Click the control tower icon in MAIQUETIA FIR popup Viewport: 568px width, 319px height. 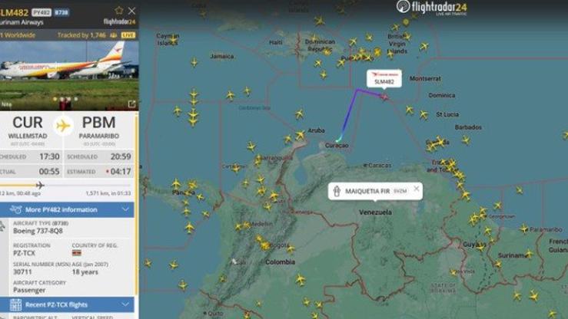(x=337, y=191)
